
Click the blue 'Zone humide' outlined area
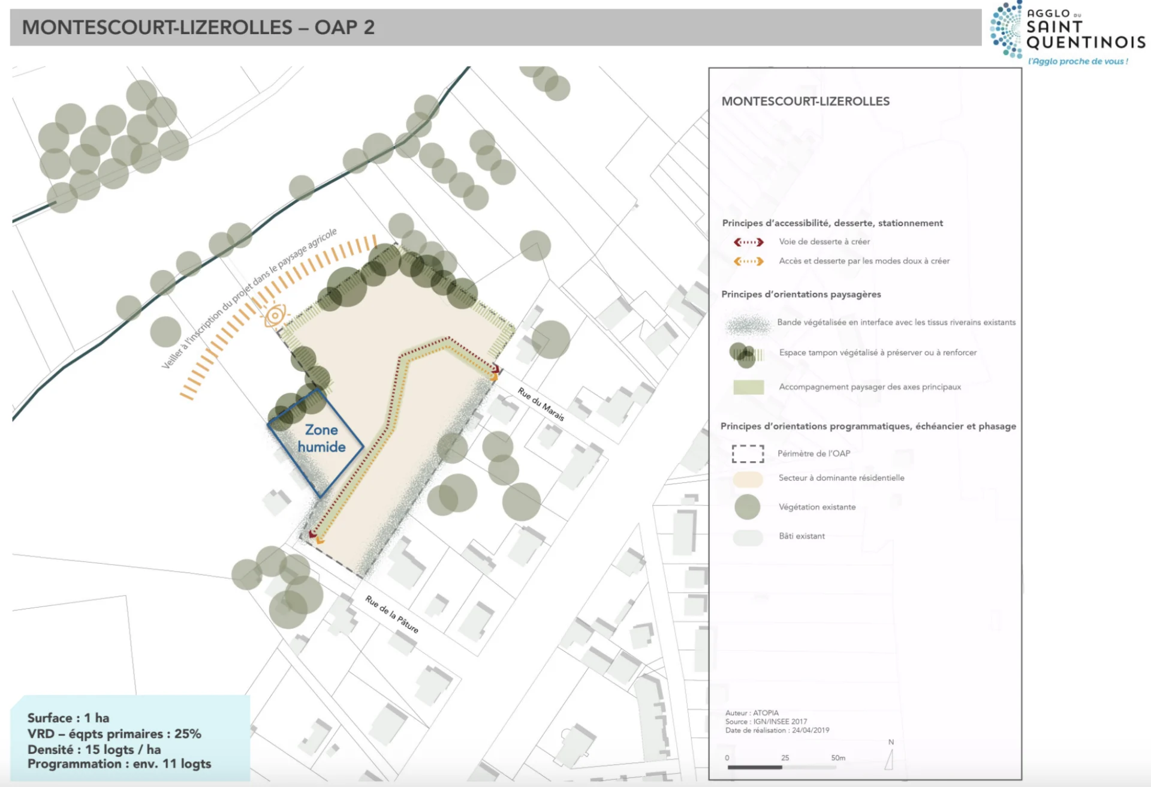[321, 439]
